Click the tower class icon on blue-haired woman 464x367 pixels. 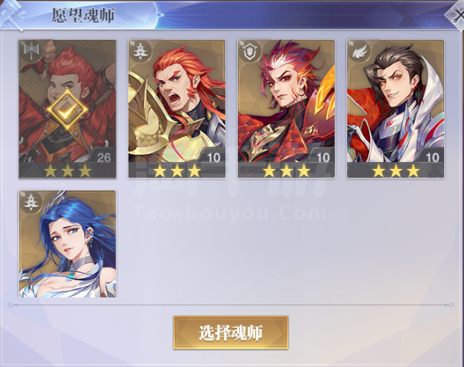[31, 202]
